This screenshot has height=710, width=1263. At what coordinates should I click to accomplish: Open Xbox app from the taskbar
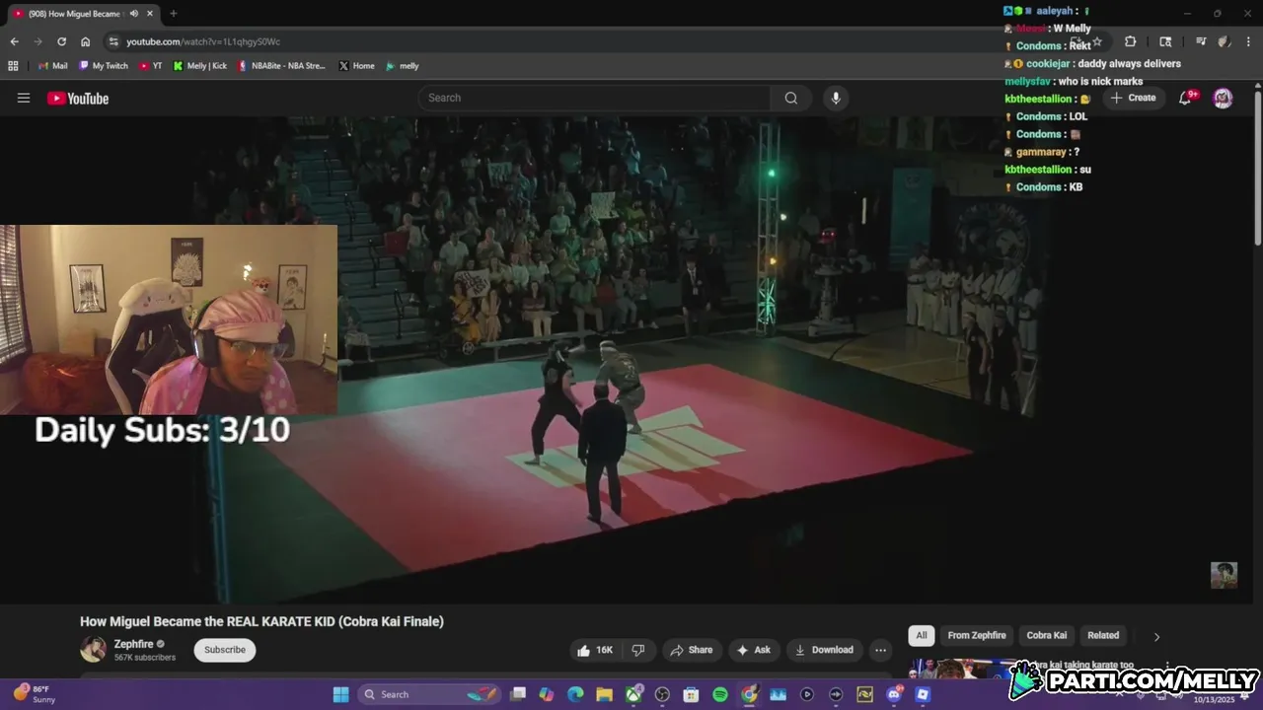point(633,694)
